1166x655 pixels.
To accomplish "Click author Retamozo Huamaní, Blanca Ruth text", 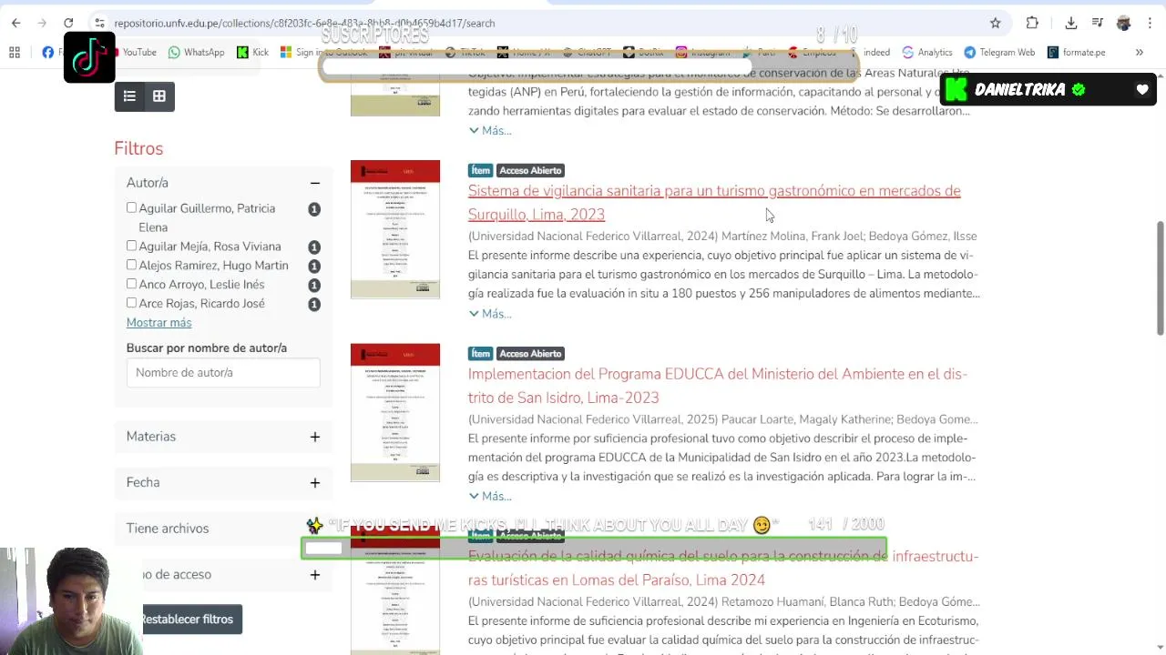I will [806, 602].
